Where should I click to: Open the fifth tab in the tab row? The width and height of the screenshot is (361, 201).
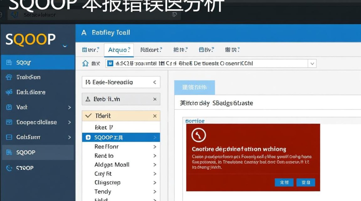[x=206, y=50]
